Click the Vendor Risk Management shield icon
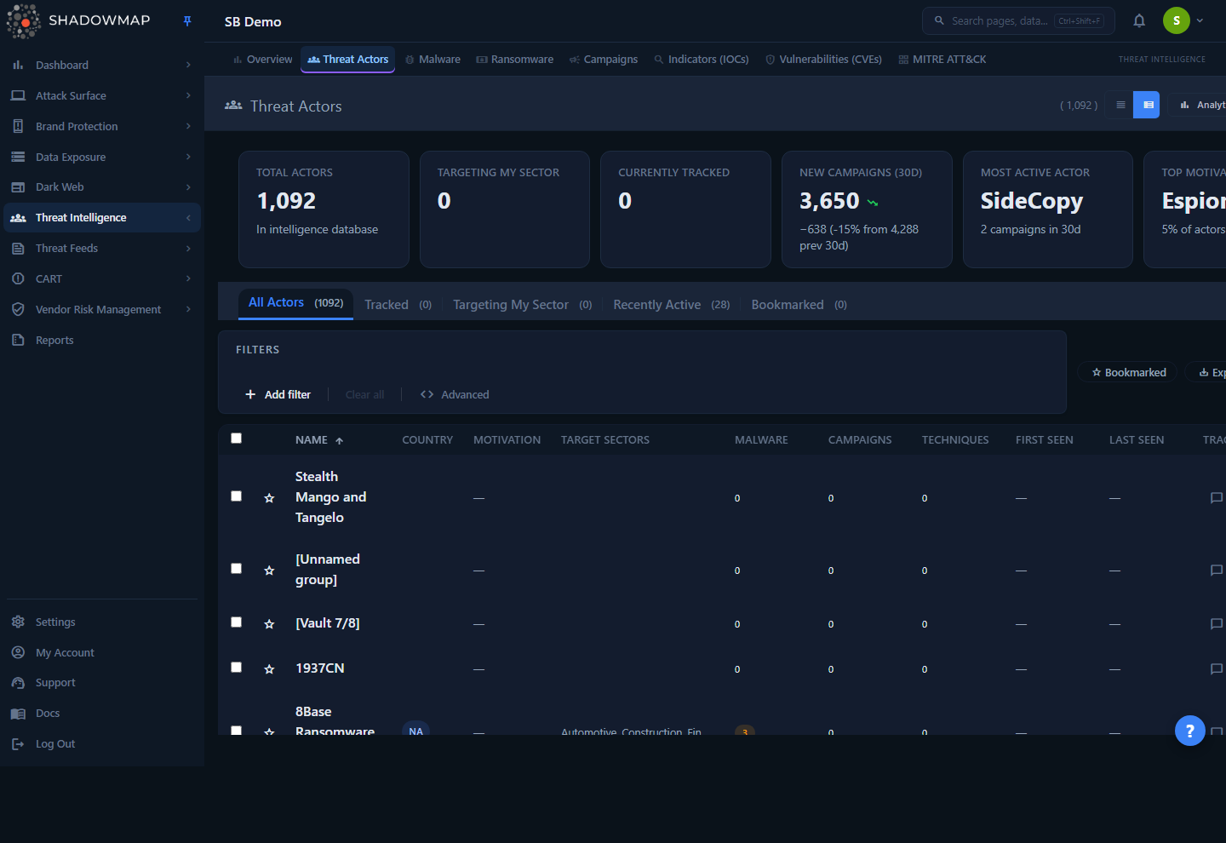The width and height of the screenshot is (1226, 843). coord(18,309)
